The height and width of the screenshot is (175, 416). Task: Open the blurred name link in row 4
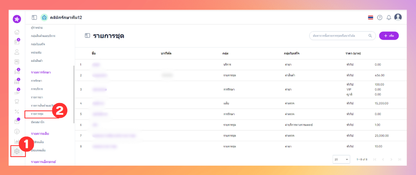coord(99,103)
